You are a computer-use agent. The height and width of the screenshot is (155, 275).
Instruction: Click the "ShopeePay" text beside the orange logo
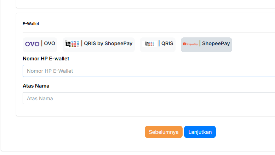(216, 44)
